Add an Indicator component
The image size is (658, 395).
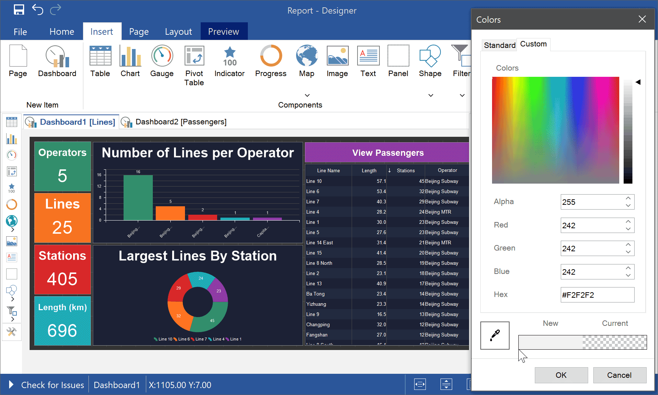point(230,61)
